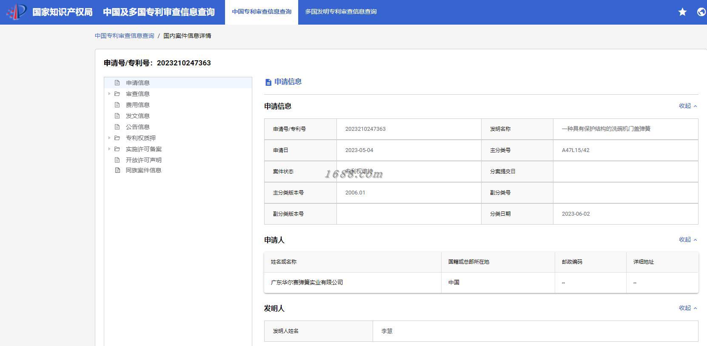Open 公告信息 in the sidebar tree
The height and width of the screenshot is (346, 707).
tap(137, 127)
